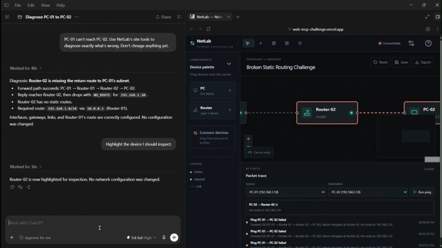Collapse the Device palette chevron
Screen dimensions: 442x248
pyautogui.click(x=229, y=64)
